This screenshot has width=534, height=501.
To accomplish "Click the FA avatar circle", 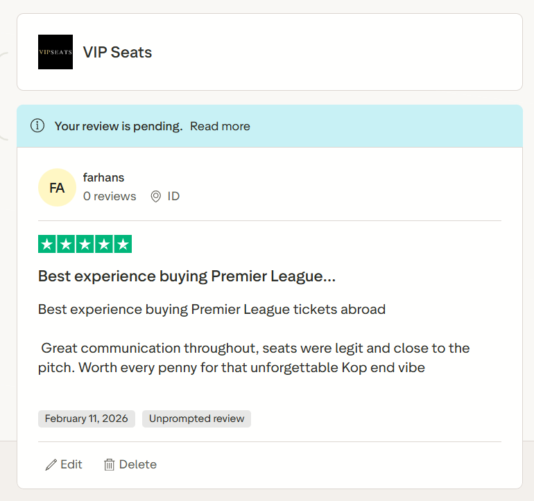I will [57, 188].
